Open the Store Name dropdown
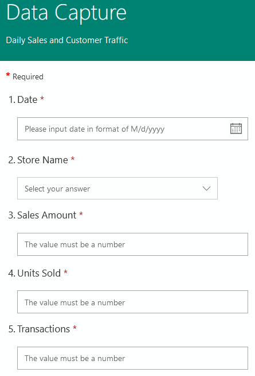This screenshot has width=255, height=376. [117, 188]
